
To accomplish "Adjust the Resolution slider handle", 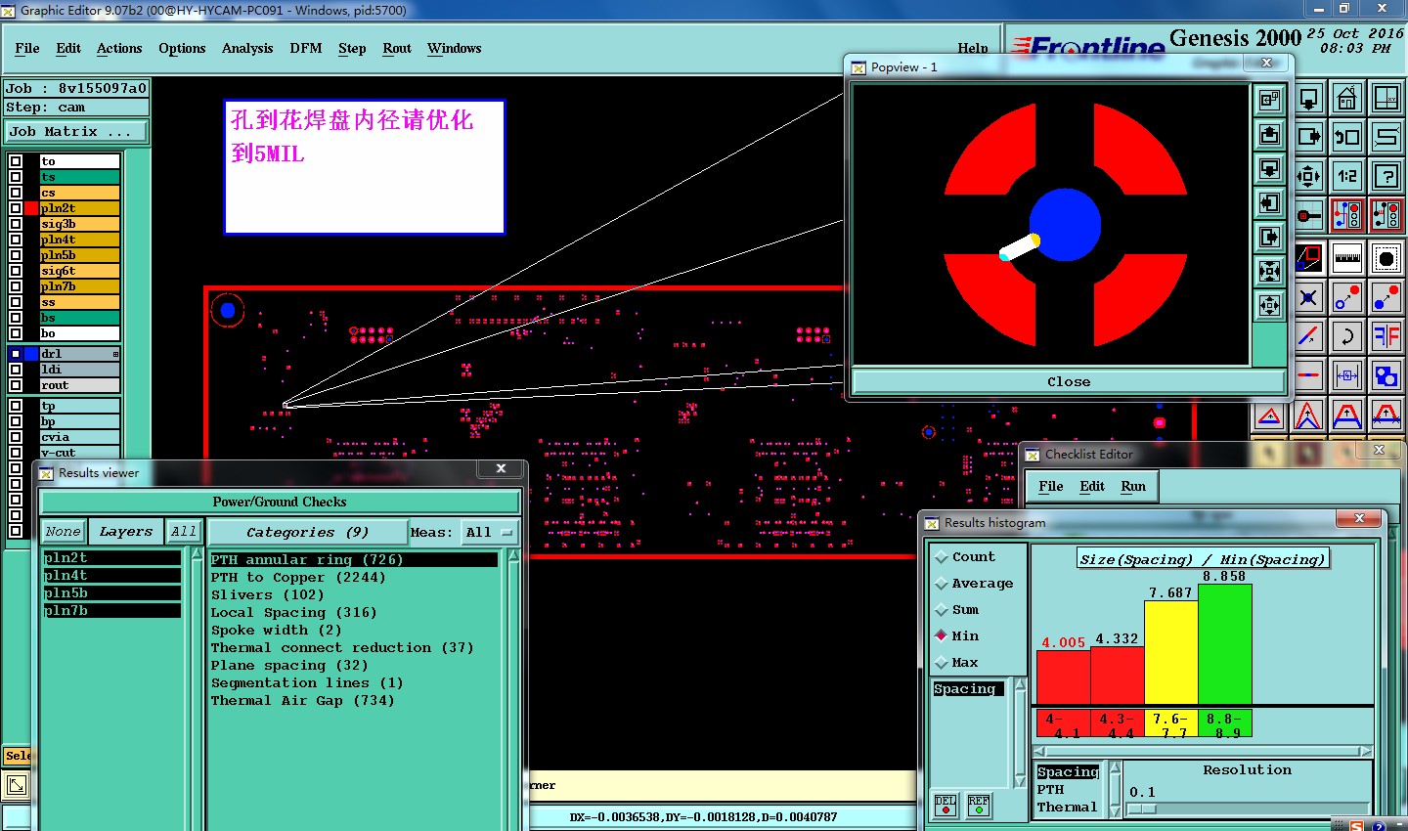I will [1142, 809].
